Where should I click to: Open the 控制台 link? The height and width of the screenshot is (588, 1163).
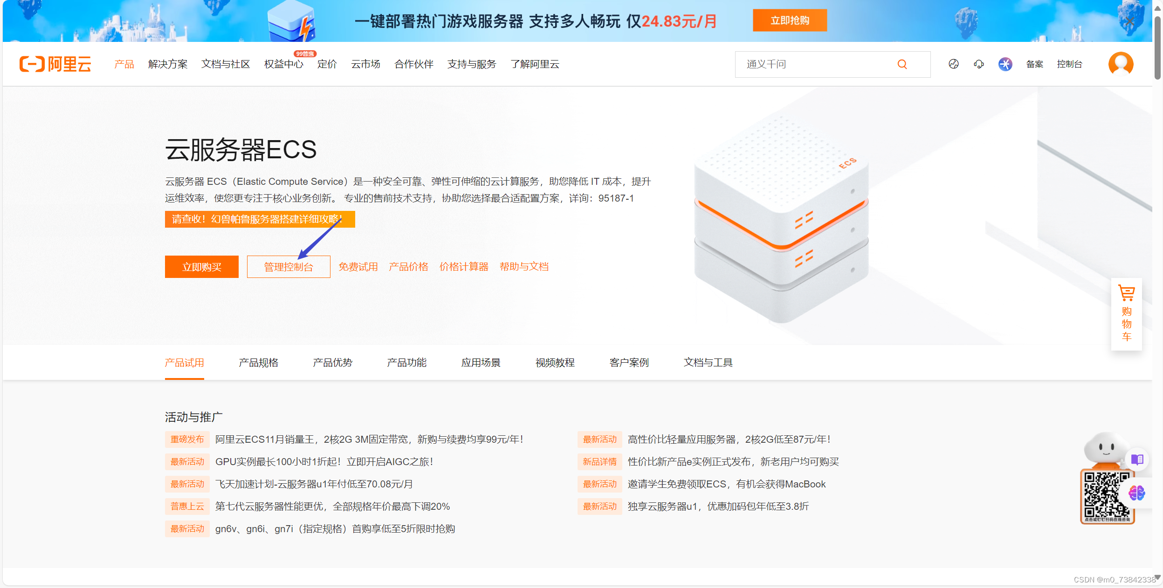coord(1069,64)
